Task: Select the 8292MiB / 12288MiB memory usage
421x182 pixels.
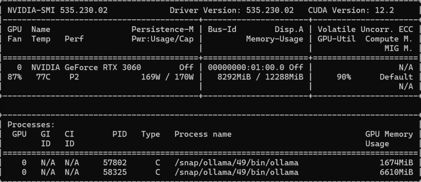Action: pyautogui.click(x=260, y=77)
